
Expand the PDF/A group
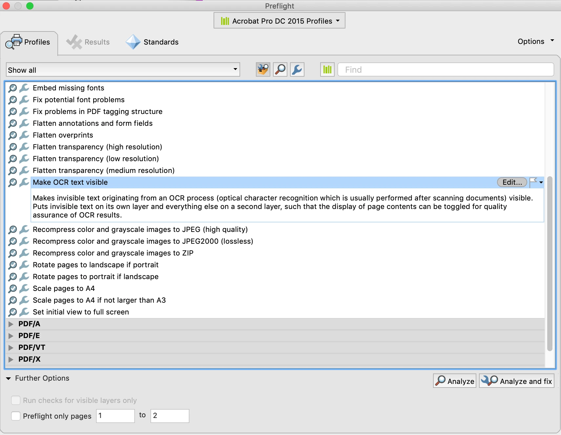(x=11, y=324)
